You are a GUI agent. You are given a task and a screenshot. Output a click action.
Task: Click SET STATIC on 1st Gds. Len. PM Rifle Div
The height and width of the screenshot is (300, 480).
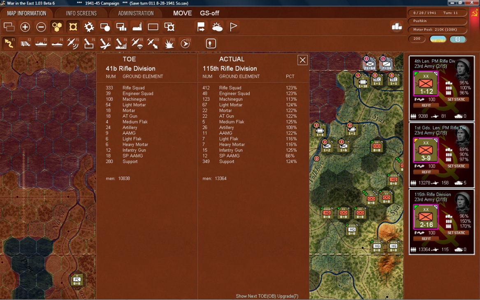(x=456, y=166)
